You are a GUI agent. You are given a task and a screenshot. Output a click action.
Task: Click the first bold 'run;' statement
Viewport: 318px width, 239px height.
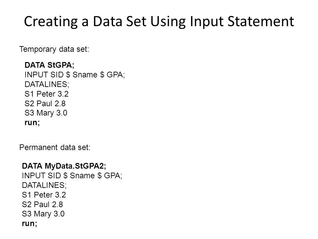coord(32,122)
